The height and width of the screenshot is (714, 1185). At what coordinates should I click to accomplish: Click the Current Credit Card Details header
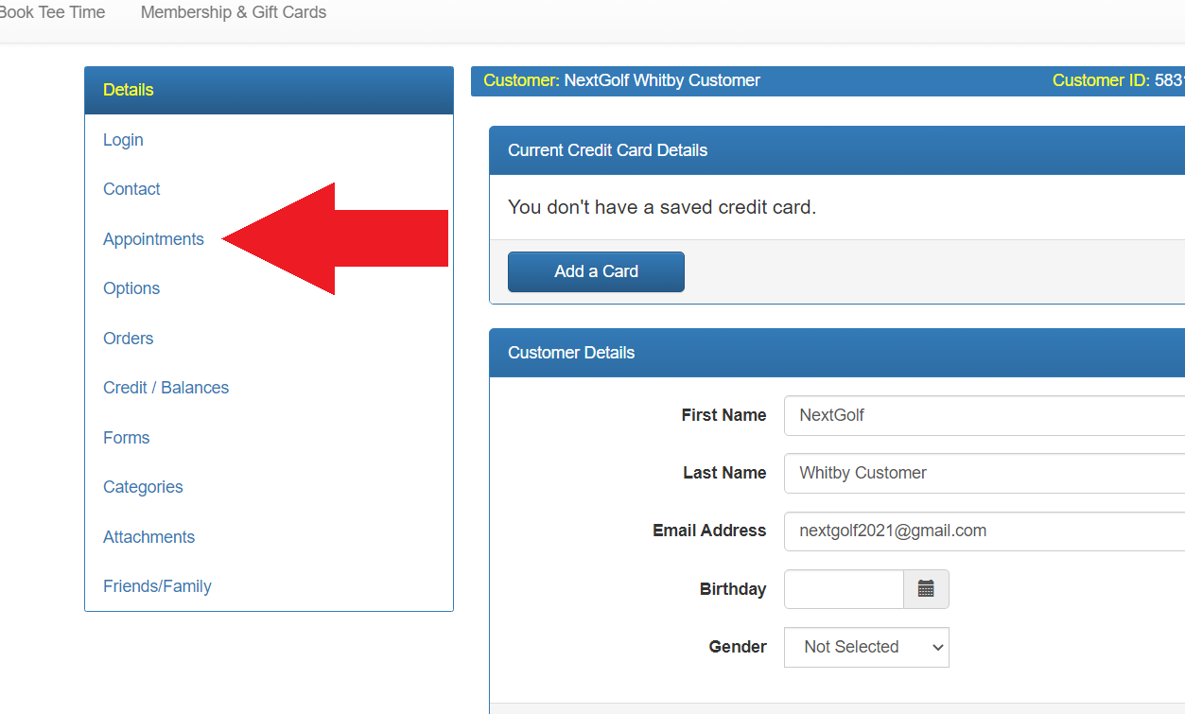837,150
